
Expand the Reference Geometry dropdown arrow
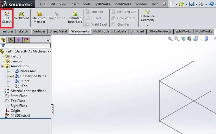[147, 25]
